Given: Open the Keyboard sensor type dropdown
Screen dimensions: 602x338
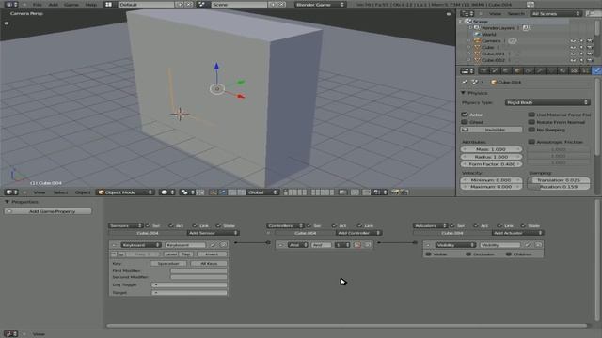Looking at the screenshot, I should (x=140, y=244).
